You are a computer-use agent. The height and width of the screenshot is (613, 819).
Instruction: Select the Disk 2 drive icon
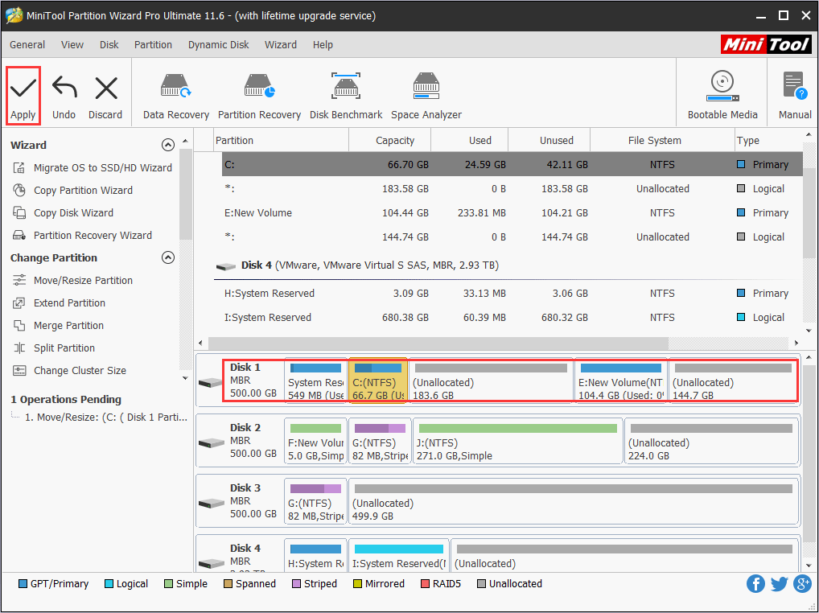tap(211, 442)
